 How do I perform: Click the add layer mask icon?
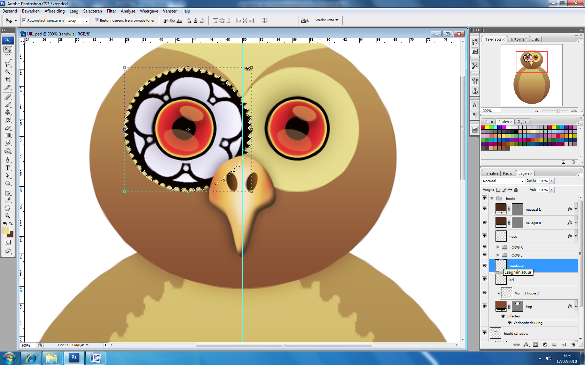coord(536,344)
